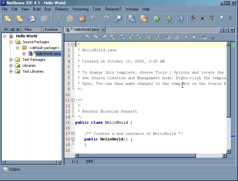The width and height of the screenshot is (238, 181).
Task: Click the Build Main Project icon
Action: coord(132,19)
